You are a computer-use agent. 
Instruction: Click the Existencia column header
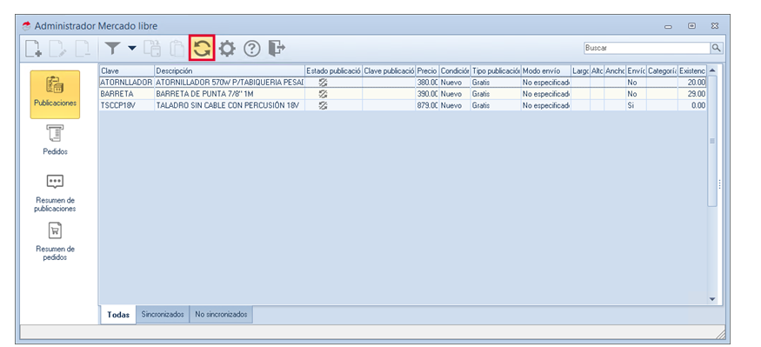(x=692, y=70)
